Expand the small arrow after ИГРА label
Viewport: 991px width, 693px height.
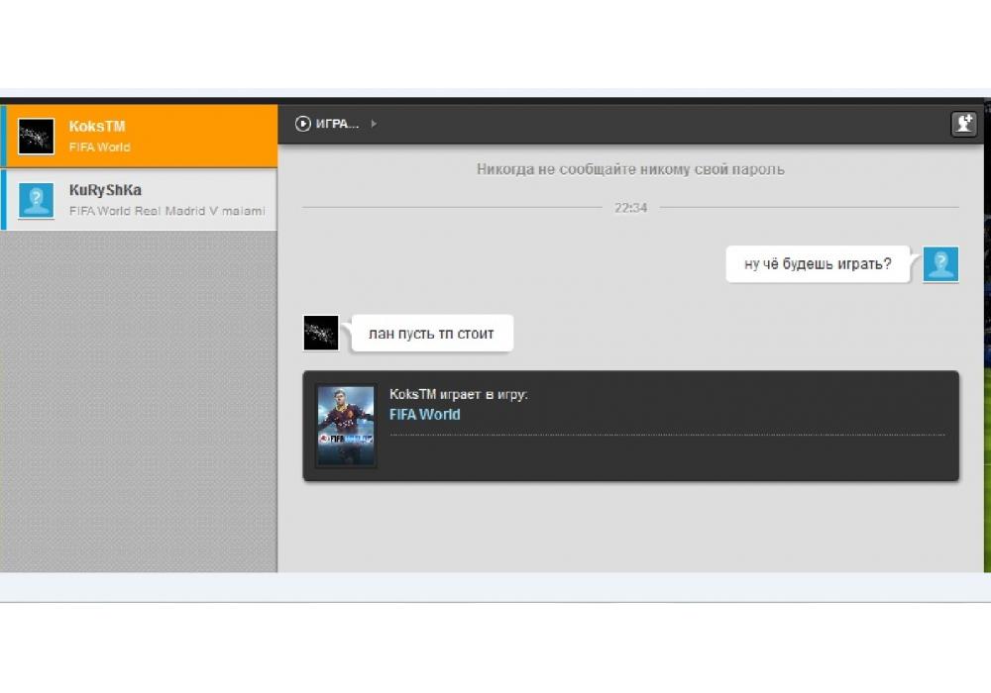click(x=374, y=124)
